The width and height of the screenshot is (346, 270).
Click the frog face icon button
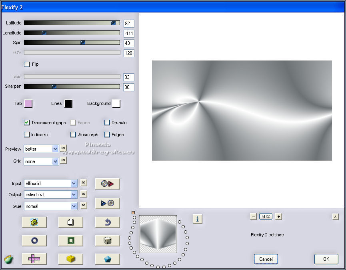click(34, 222)
